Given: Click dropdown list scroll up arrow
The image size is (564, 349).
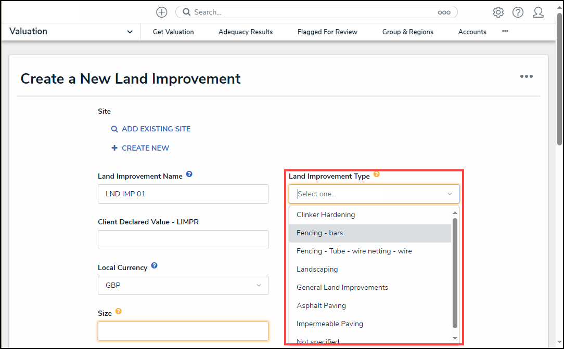Looking at the screenshot, I should [x=455, y=212].
